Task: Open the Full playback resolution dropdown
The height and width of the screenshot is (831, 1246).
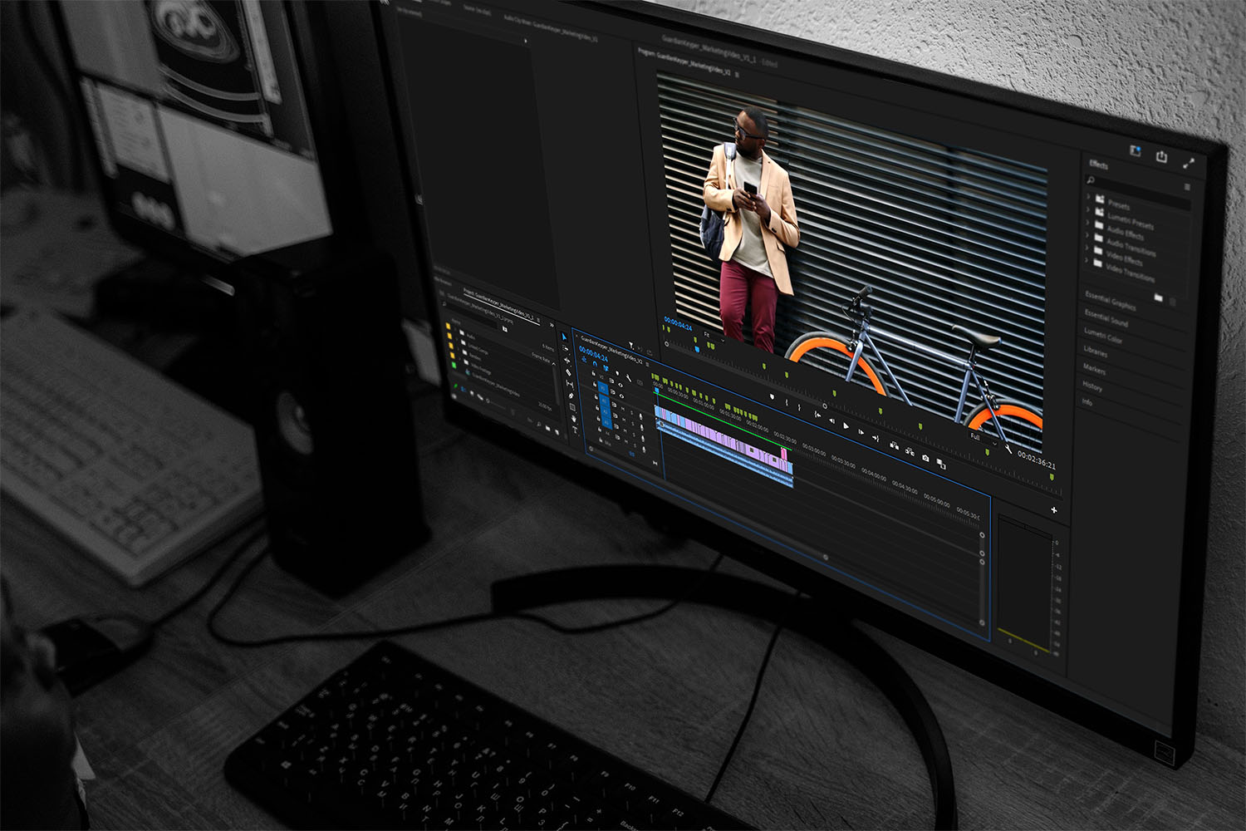Action: [984, 439]
